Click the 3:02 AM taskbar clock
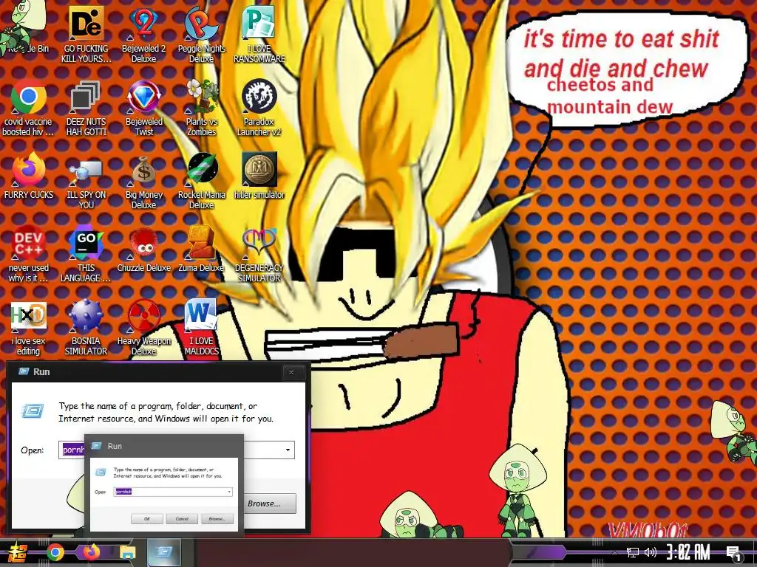The image size is (757, 567). (x=688, y=552)
